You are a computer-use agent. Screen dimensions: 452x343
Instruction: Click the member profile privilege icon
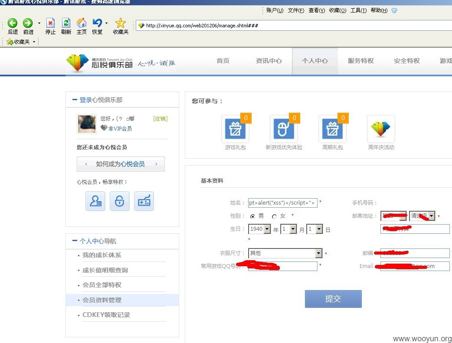pyautogui.click(x=95, y=201)
